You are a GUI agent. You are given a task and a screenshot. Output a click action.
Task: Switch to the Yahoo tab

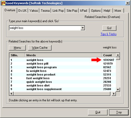point(34,11)
